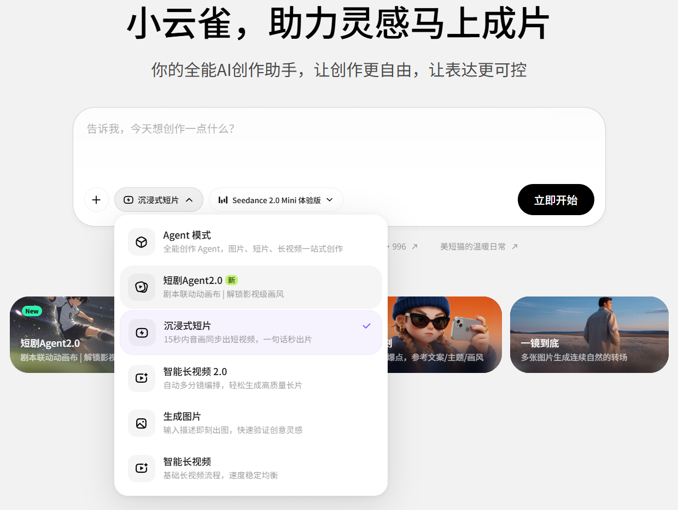678x510 pixels.
Task: Click the New badge on the soccer card
Action: tap(32, 311)
